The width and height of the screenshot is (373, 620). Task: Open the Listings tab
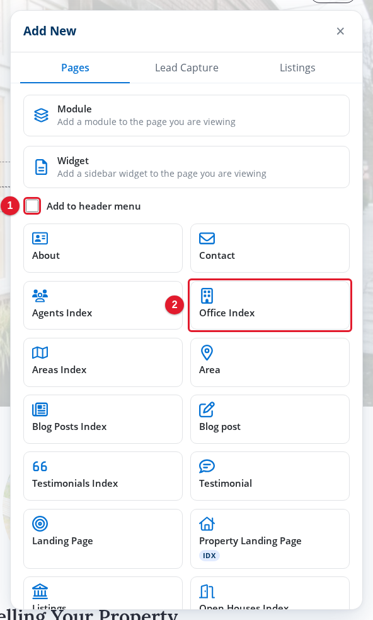point(297,68)
